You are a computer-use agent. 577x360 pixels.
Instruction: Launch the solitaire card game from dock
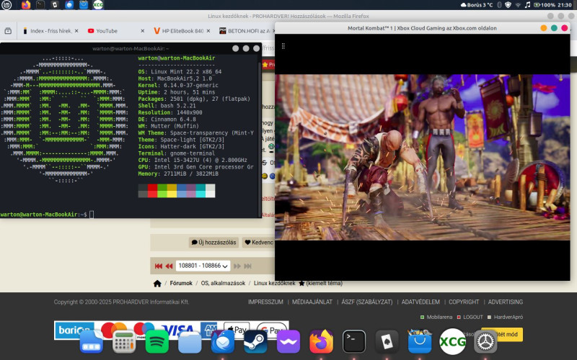387,341
